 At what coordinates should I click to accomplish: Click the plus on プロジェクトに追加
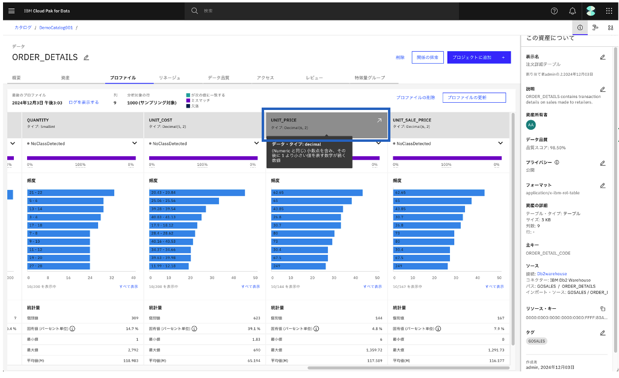coord(503,57)
